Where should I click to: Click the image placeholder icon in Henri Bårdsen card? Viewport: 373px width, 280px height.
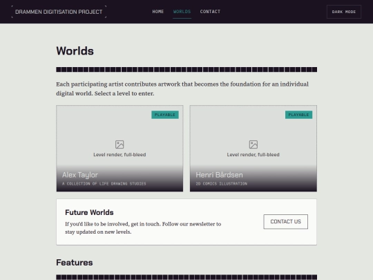[254, 144]
